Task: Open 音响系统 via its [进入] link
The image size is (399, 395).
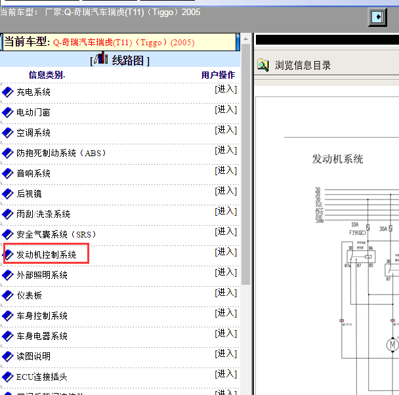Action: 226,171
